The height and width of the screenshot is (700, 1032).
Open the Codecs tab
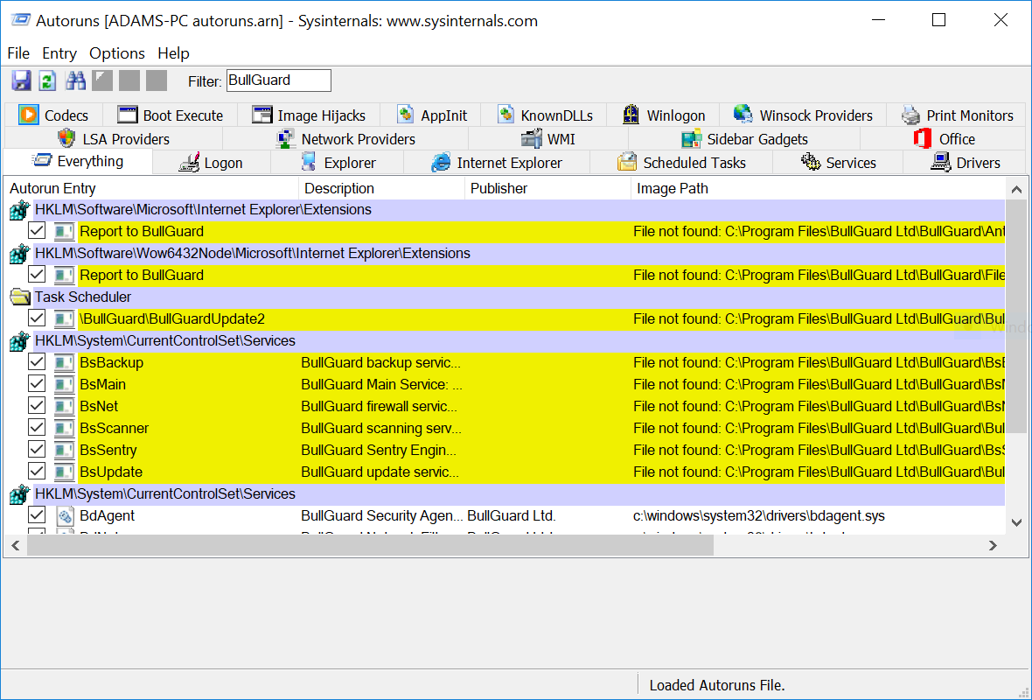(53, 115)
